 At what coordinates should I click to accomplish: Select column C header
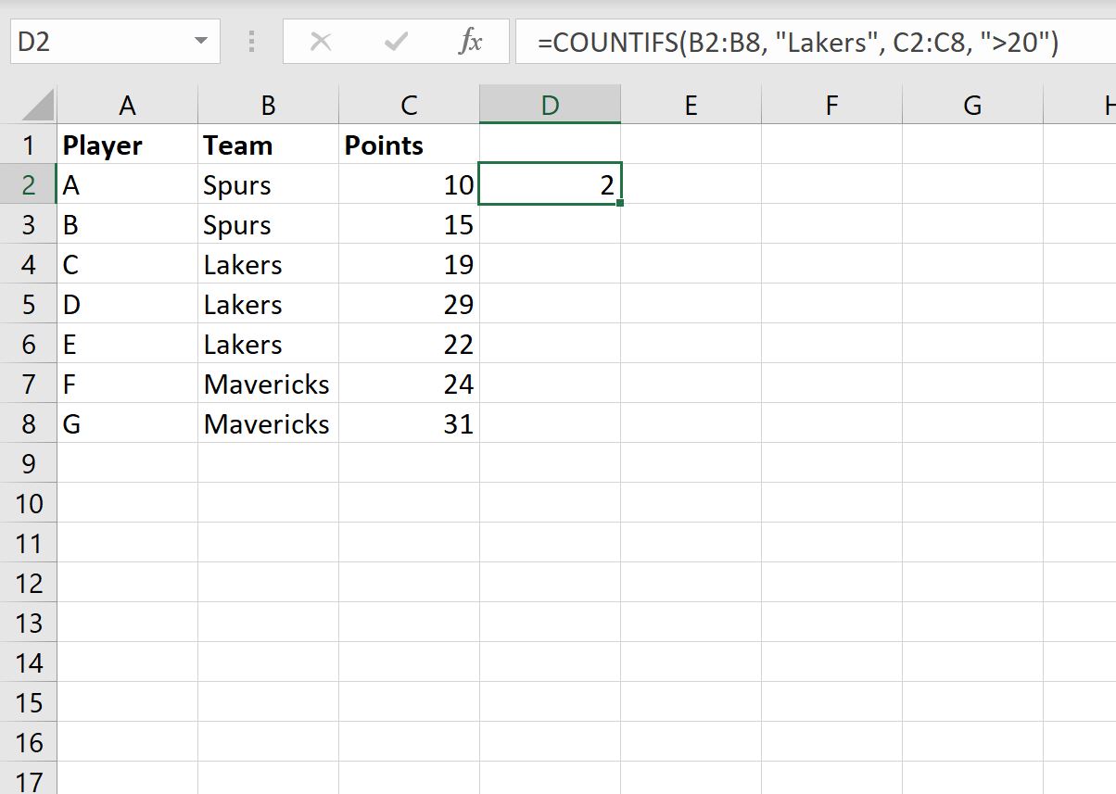409,106
